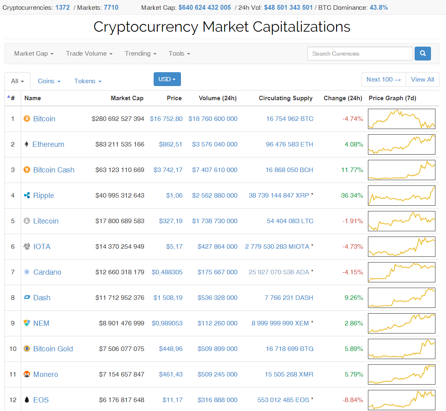The width and height of the screenshot is (446, 411).
Task: Click the EOS logo icon
Action: click(27, 400)
